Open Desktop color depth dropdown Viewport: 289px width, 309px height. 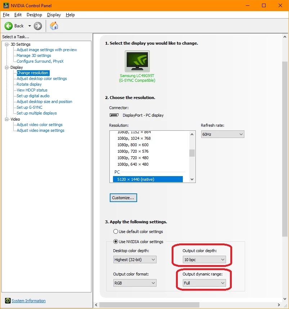coord(135,260)
